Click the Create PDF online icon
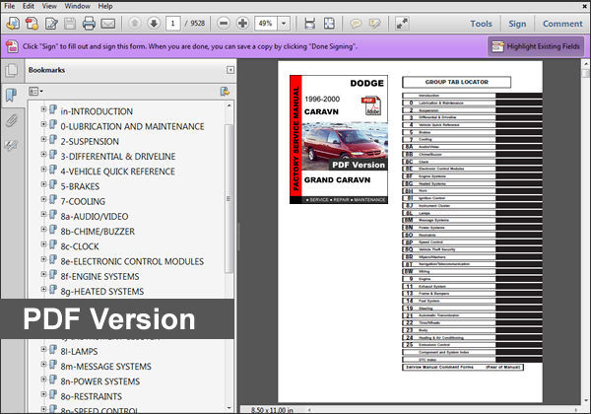This screenshot has width=591, height=414. pyautogui.click(x=13, y=24)
